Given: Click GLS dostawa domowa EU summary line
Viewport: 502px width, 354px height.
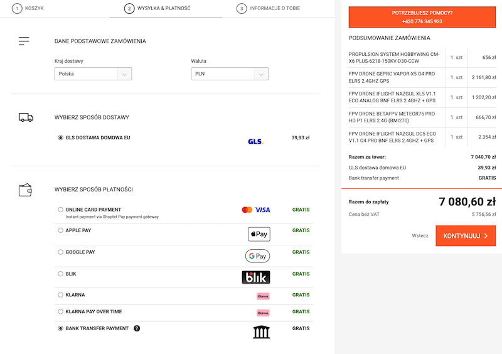Looking at the screenshot, I should (422, 168).
